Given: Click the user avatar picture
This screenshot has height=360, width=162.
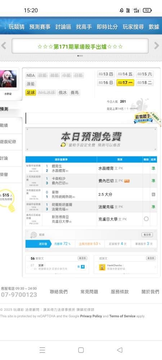Looking at the screenshot, I should click(x=8, y=79).
